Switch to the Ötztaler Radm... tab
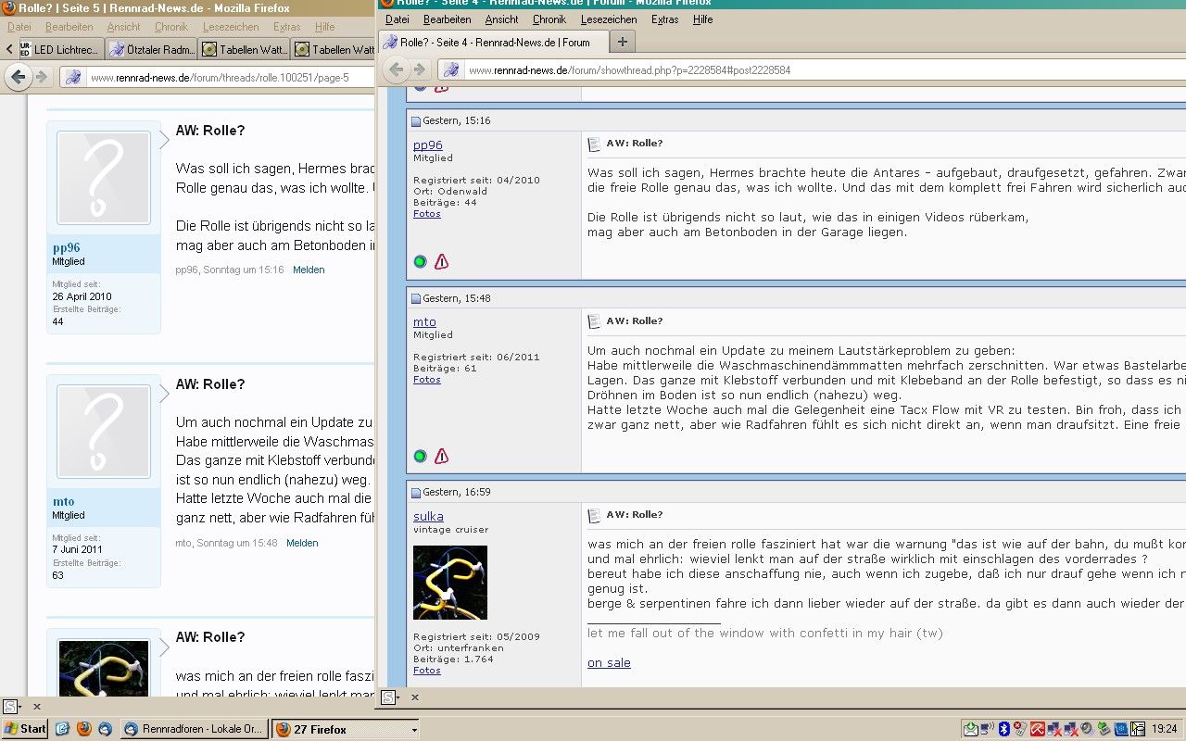 tap(151, 49)
